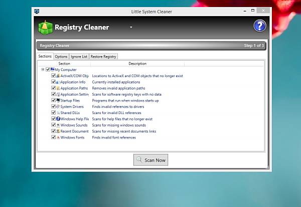Click 'Scans for invalid DLL references' description
The image size is (301, 207).
tap(116, 112)
